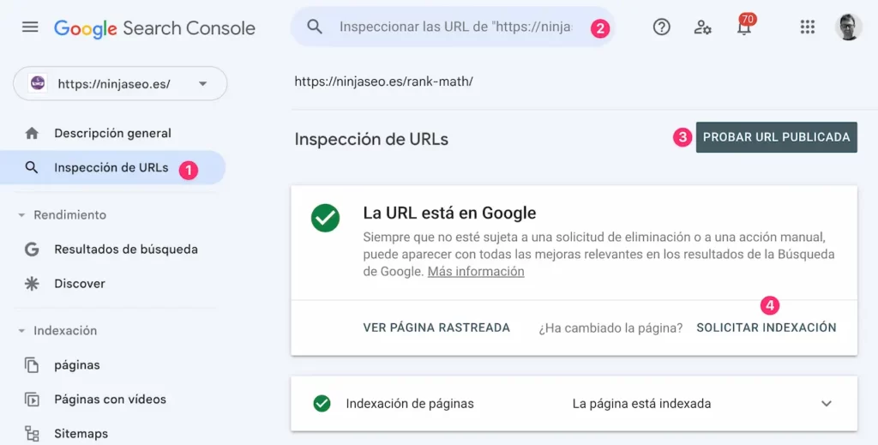Image resolution: width=878 pixels, height=445 pixels.
Task: Open the ninjaseo.es property selector dropdown
Action: point(120,84)
